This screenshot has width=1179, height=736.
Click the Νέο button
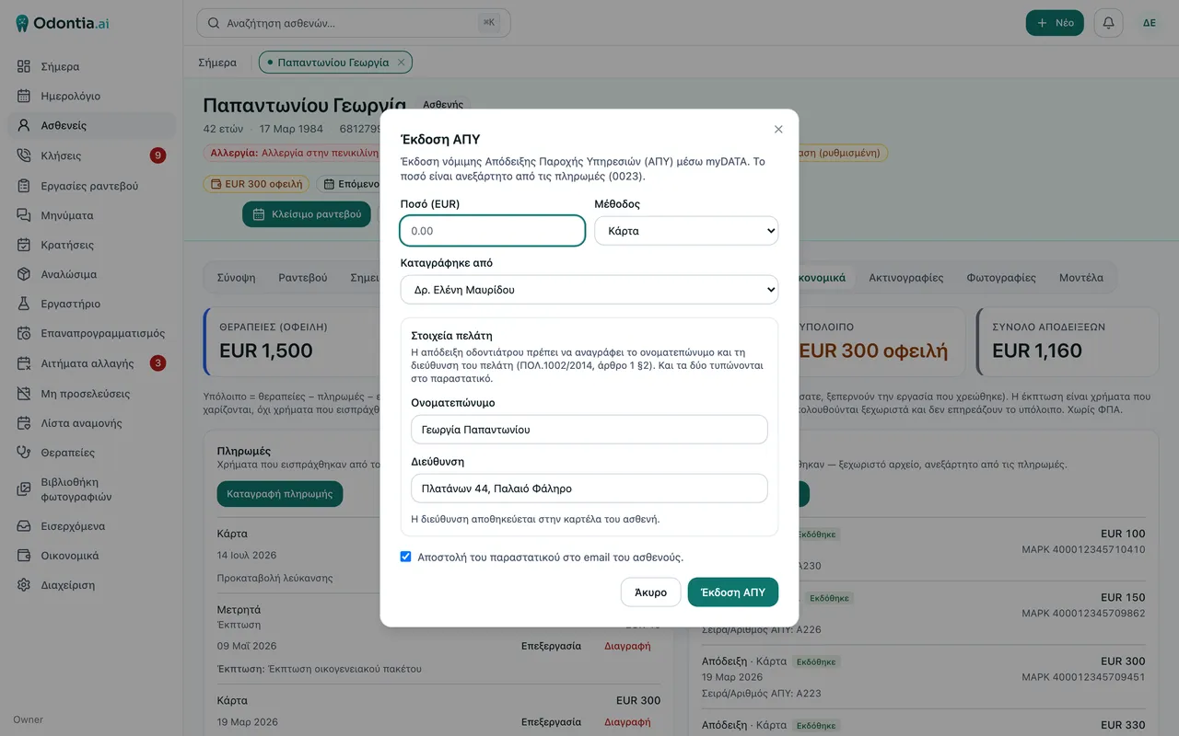[x=1055, y=23]
